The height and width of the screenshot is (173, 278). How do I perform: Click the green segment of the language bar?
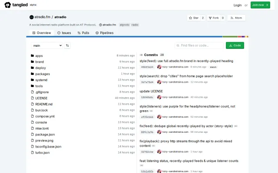click(x=230, y=37)
